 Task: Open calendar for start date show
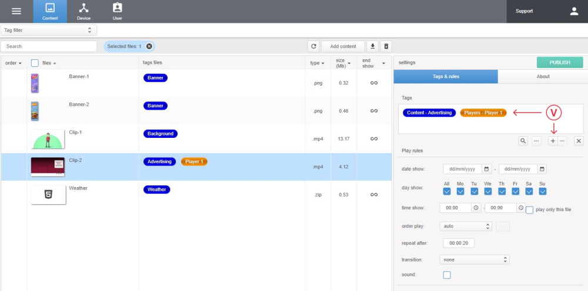(x=486, y=169)
